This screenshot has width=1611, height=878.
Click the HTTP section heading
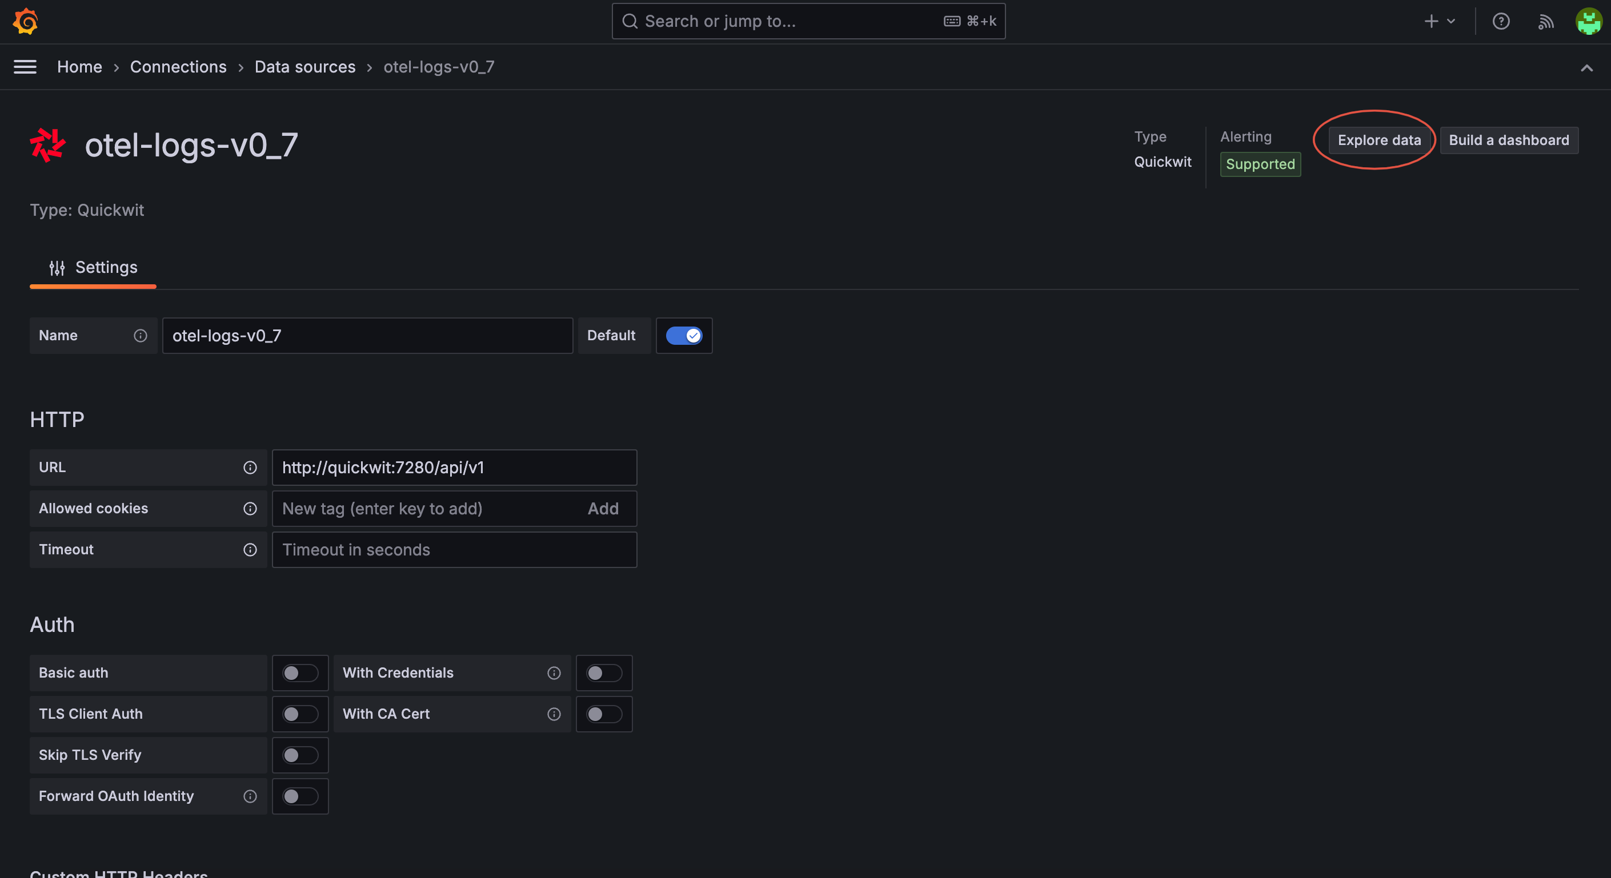point(58,420)
